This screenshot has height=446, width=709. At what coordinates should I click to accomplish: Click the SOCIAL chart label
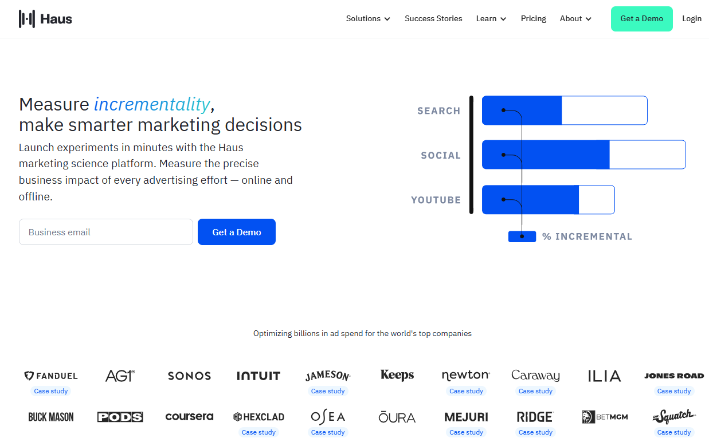(440, 156)
